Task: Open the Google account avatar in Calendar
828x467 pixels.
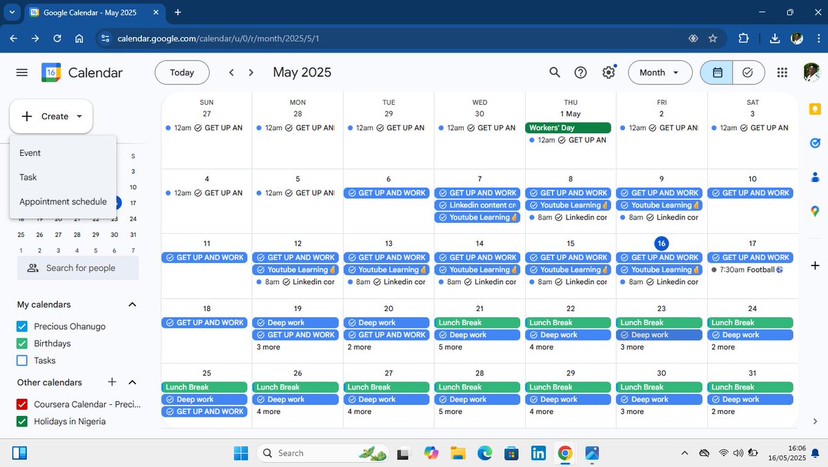Action: click(x=811, y=72)
